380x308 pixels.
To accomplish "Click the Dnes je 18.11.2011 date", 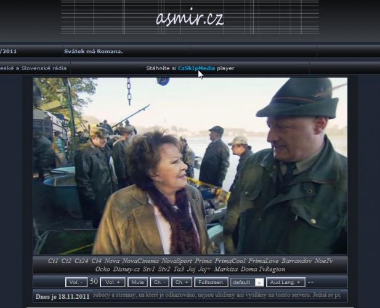I will click(63, 297).
